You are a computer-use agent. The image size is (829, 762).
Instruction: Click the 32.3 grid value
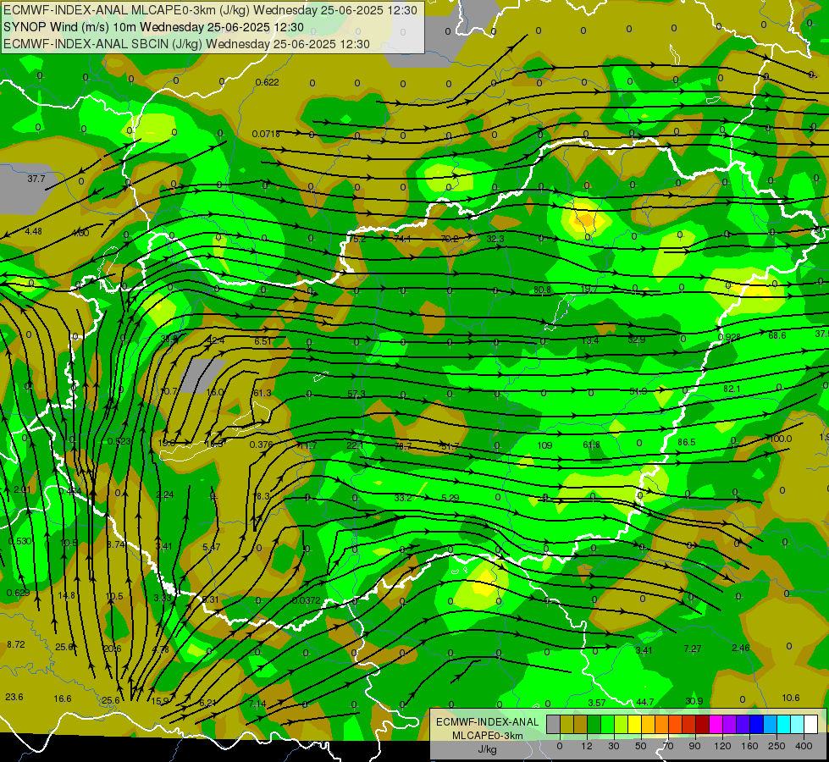tap(495, 239)
